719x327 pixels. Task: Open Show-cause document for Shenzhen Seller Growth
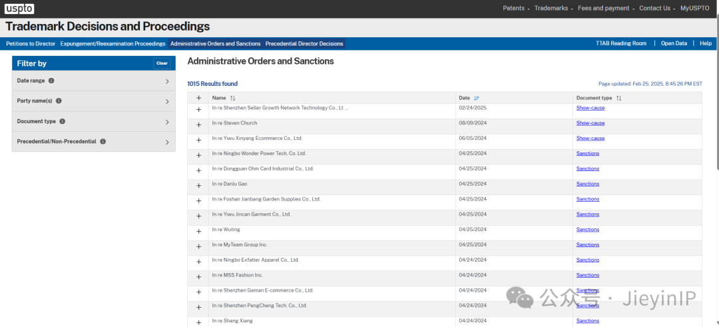590,108
